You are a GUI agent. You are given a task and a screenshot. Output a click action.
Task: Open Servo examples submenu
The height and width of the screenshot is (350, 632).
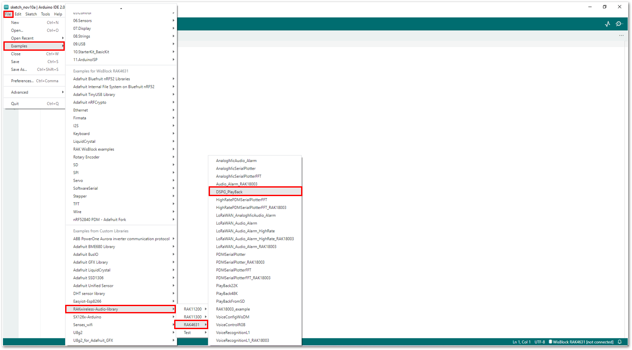point(121,180)
